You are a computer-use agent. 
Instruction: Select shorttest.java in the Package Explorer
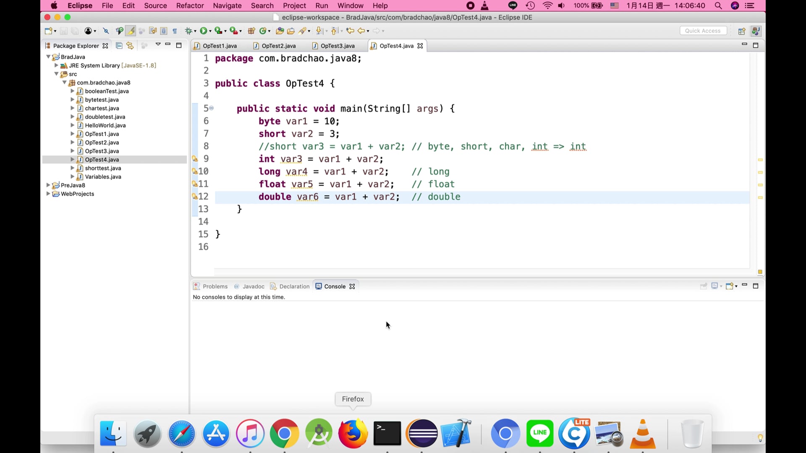(x=103, y=168)
